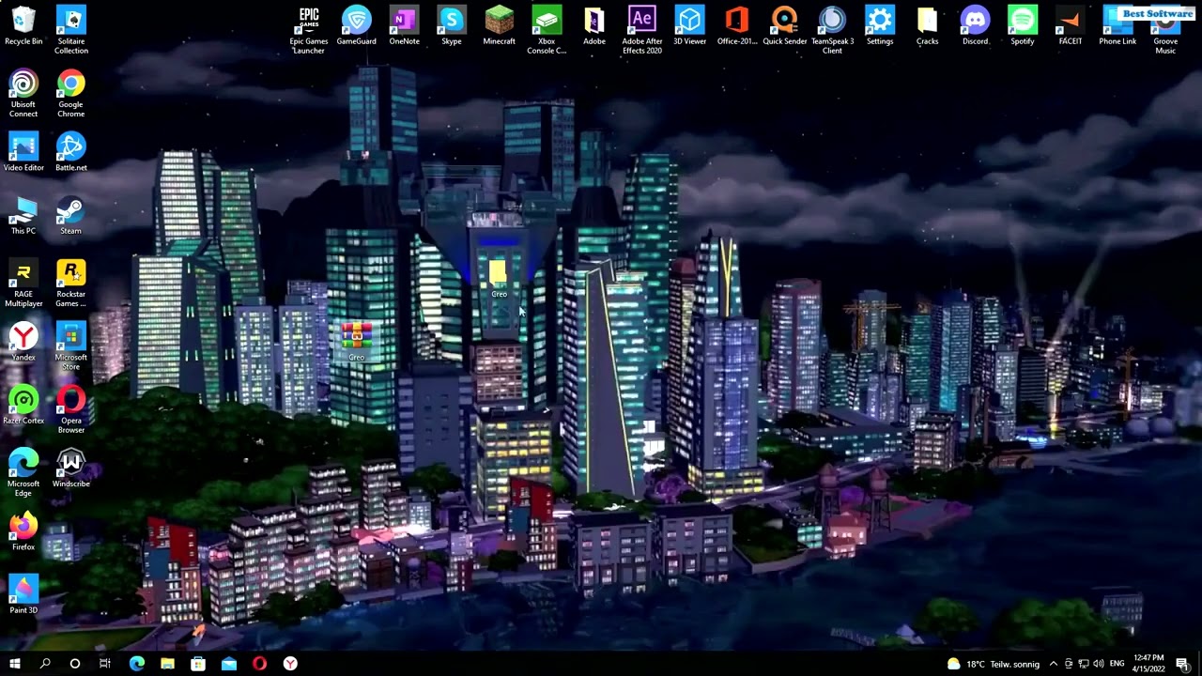Viewport: 1202px width, 676px height.
Task: Select the RAGE Multiplayer icon
Action: tap(23, 284)
